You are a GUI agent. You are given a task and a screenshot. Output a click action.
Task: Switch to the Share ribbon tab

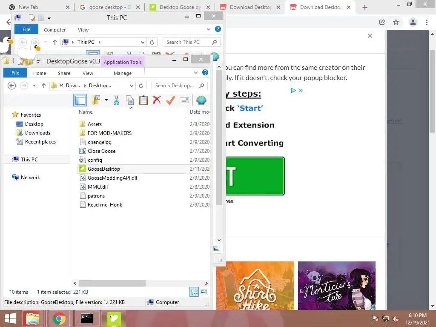tap(64, 73)
